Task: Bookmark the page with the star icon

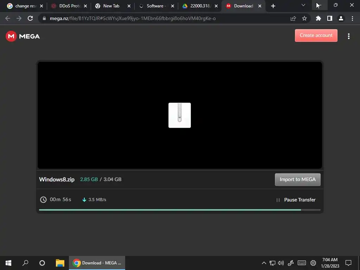Action: click(304, 18)
